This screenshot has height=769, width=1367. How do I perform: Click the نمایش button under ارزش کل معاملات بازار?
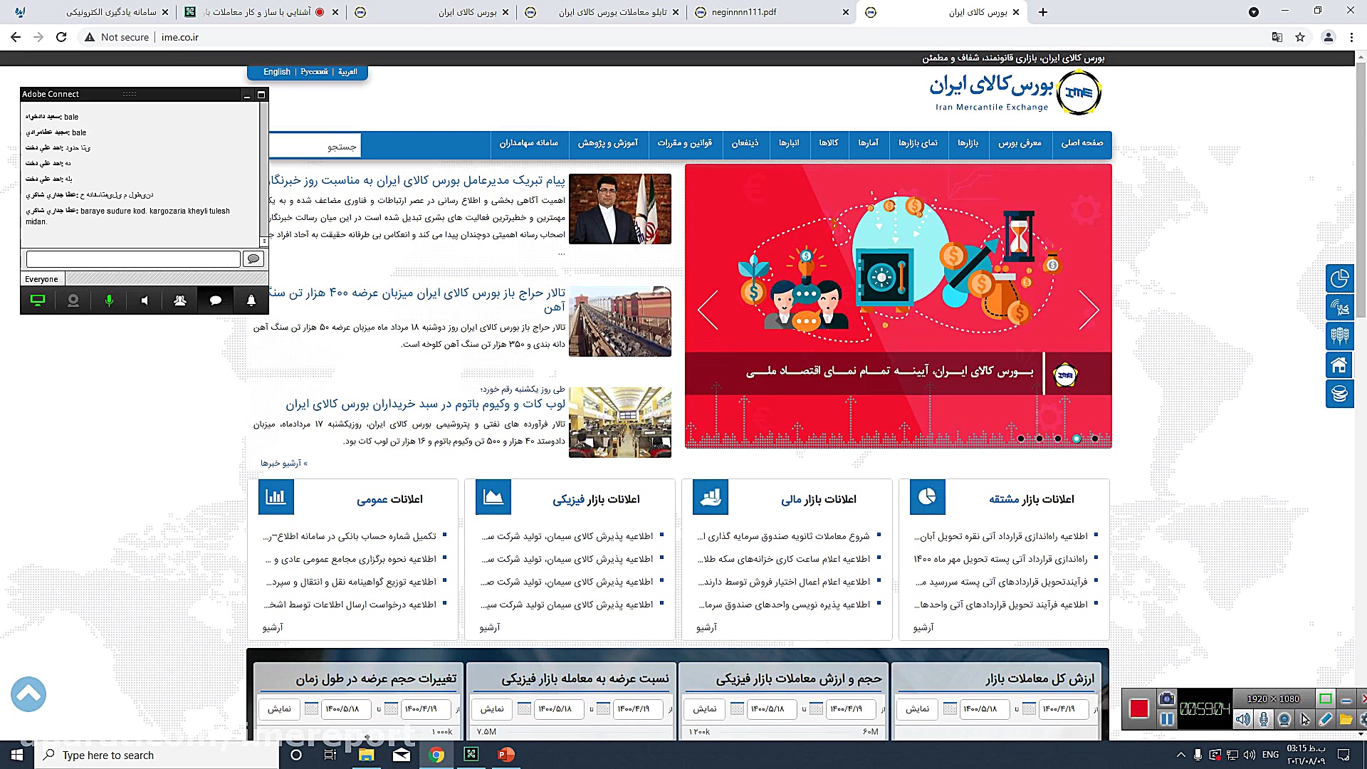(918, 709)
